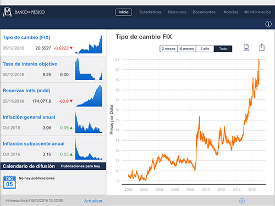This screenshot has height=206, width=275.
Task: Tap the 25/11/2016 date text
Action: tap(13, 101)
